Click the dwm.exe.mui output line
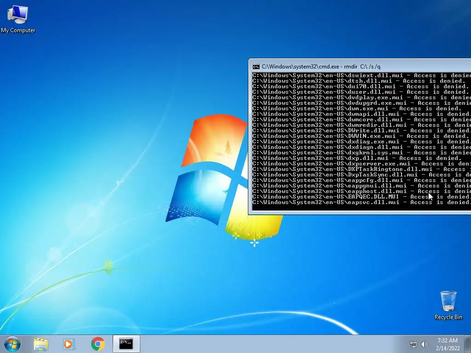The height and width of the screenshot is (353, 471). (x=357, y=108)
